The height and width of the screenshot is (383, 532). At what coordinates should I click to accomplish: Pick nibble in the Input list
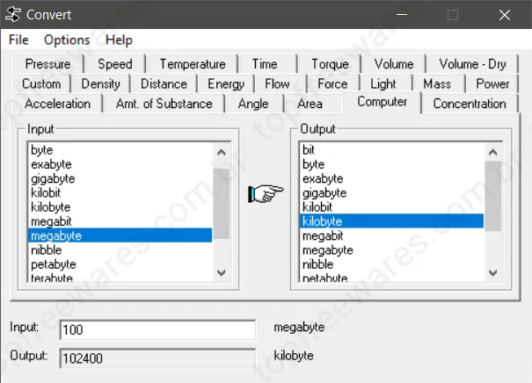click(120, 249)
